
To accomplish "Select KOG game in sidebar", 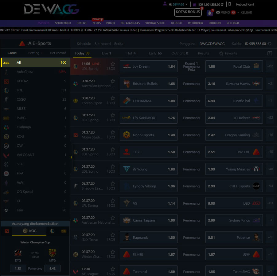I will [35, 137].
